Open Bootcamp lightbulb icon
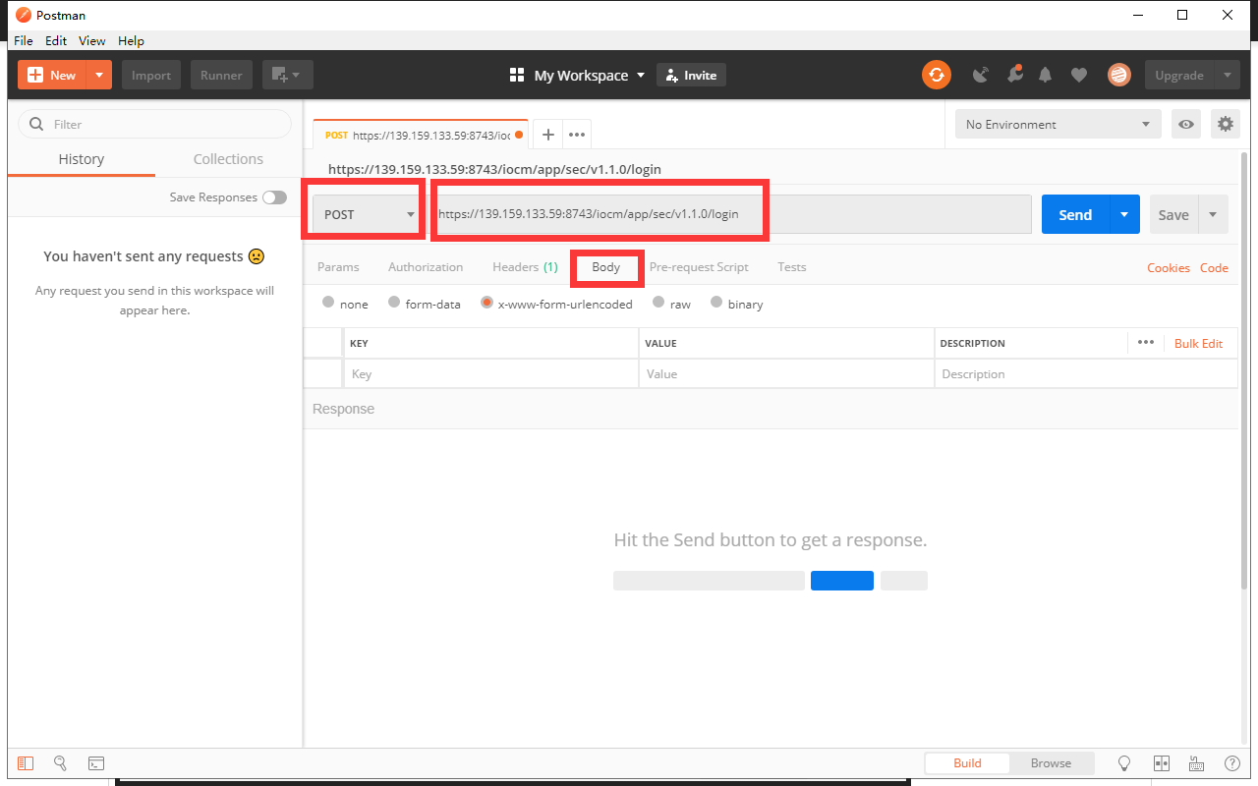Viewport: 1258px width, 786px height. [x=1124, y=763]
